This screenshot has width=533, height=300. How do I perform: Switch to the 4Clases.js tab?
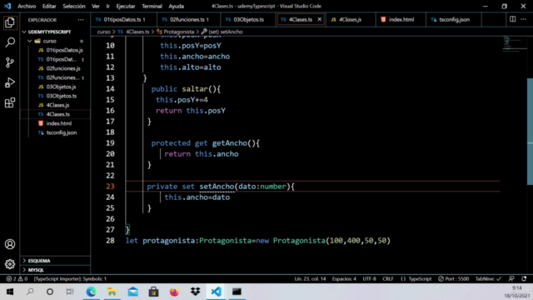(350, 19)
